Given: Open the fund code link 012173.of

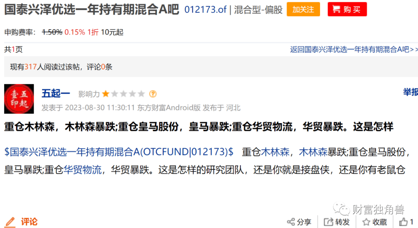Looking at the screenshot, I should point(205,10).
